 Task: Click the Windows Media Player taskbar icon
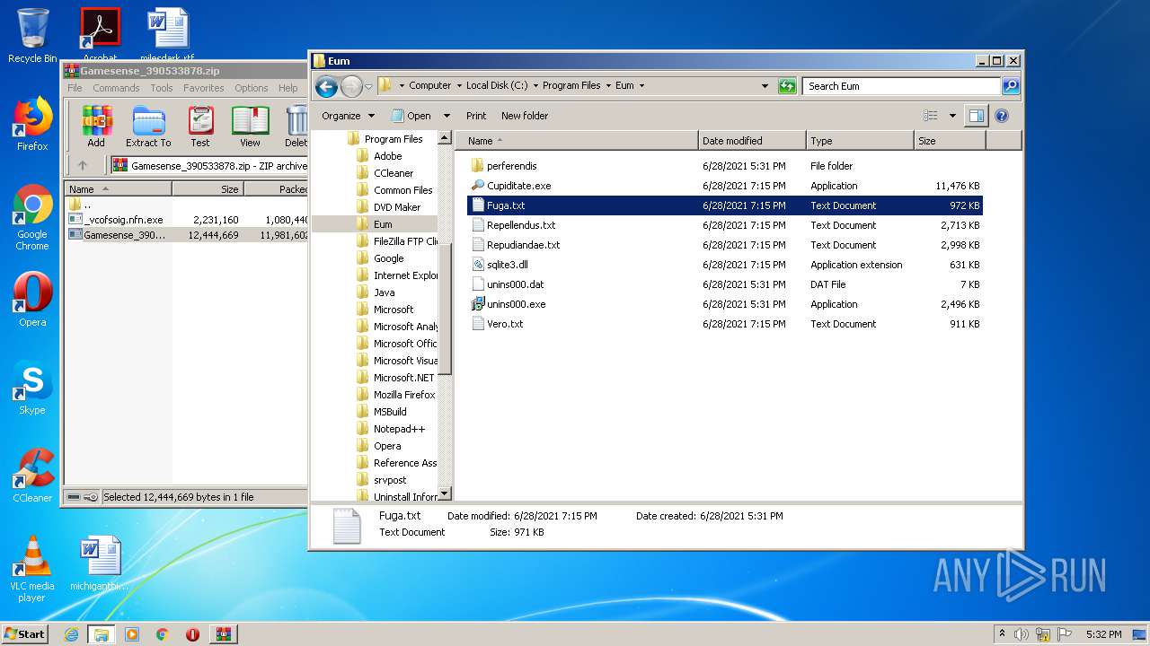click(132, 634)
